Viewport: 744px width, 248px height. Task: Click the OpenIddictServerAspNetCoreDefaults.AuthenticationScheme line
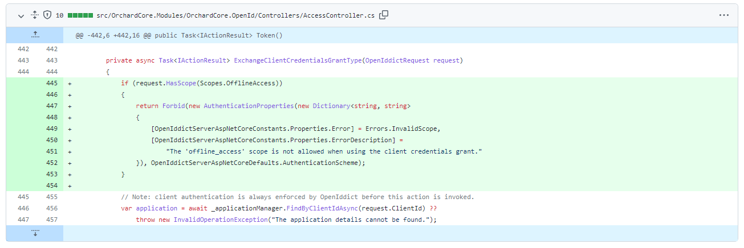coord(250,163)
